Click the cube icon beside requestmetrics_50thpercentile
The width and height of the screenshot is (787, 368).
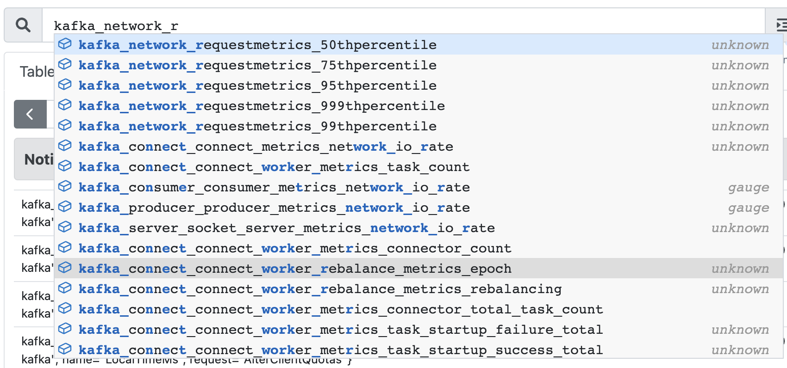pyautogui.click(x=65, y=44)
